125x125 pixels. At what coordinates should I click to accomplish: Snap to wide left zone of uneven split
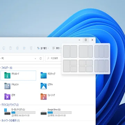point(83,51)
